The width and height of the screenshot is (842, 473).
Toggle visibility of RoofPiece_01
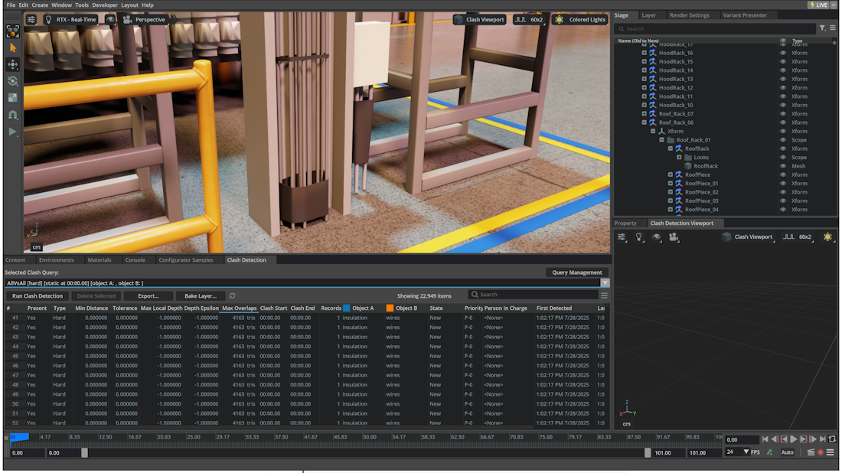(x=783, y=184)
